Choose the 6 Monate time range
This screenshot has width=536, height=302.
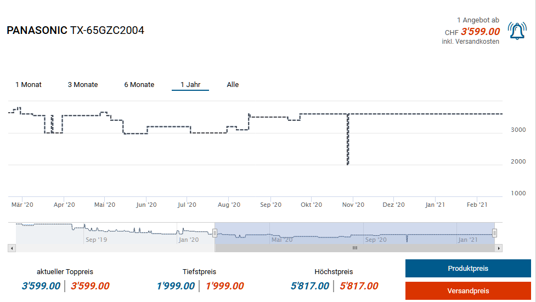(139, 85)
